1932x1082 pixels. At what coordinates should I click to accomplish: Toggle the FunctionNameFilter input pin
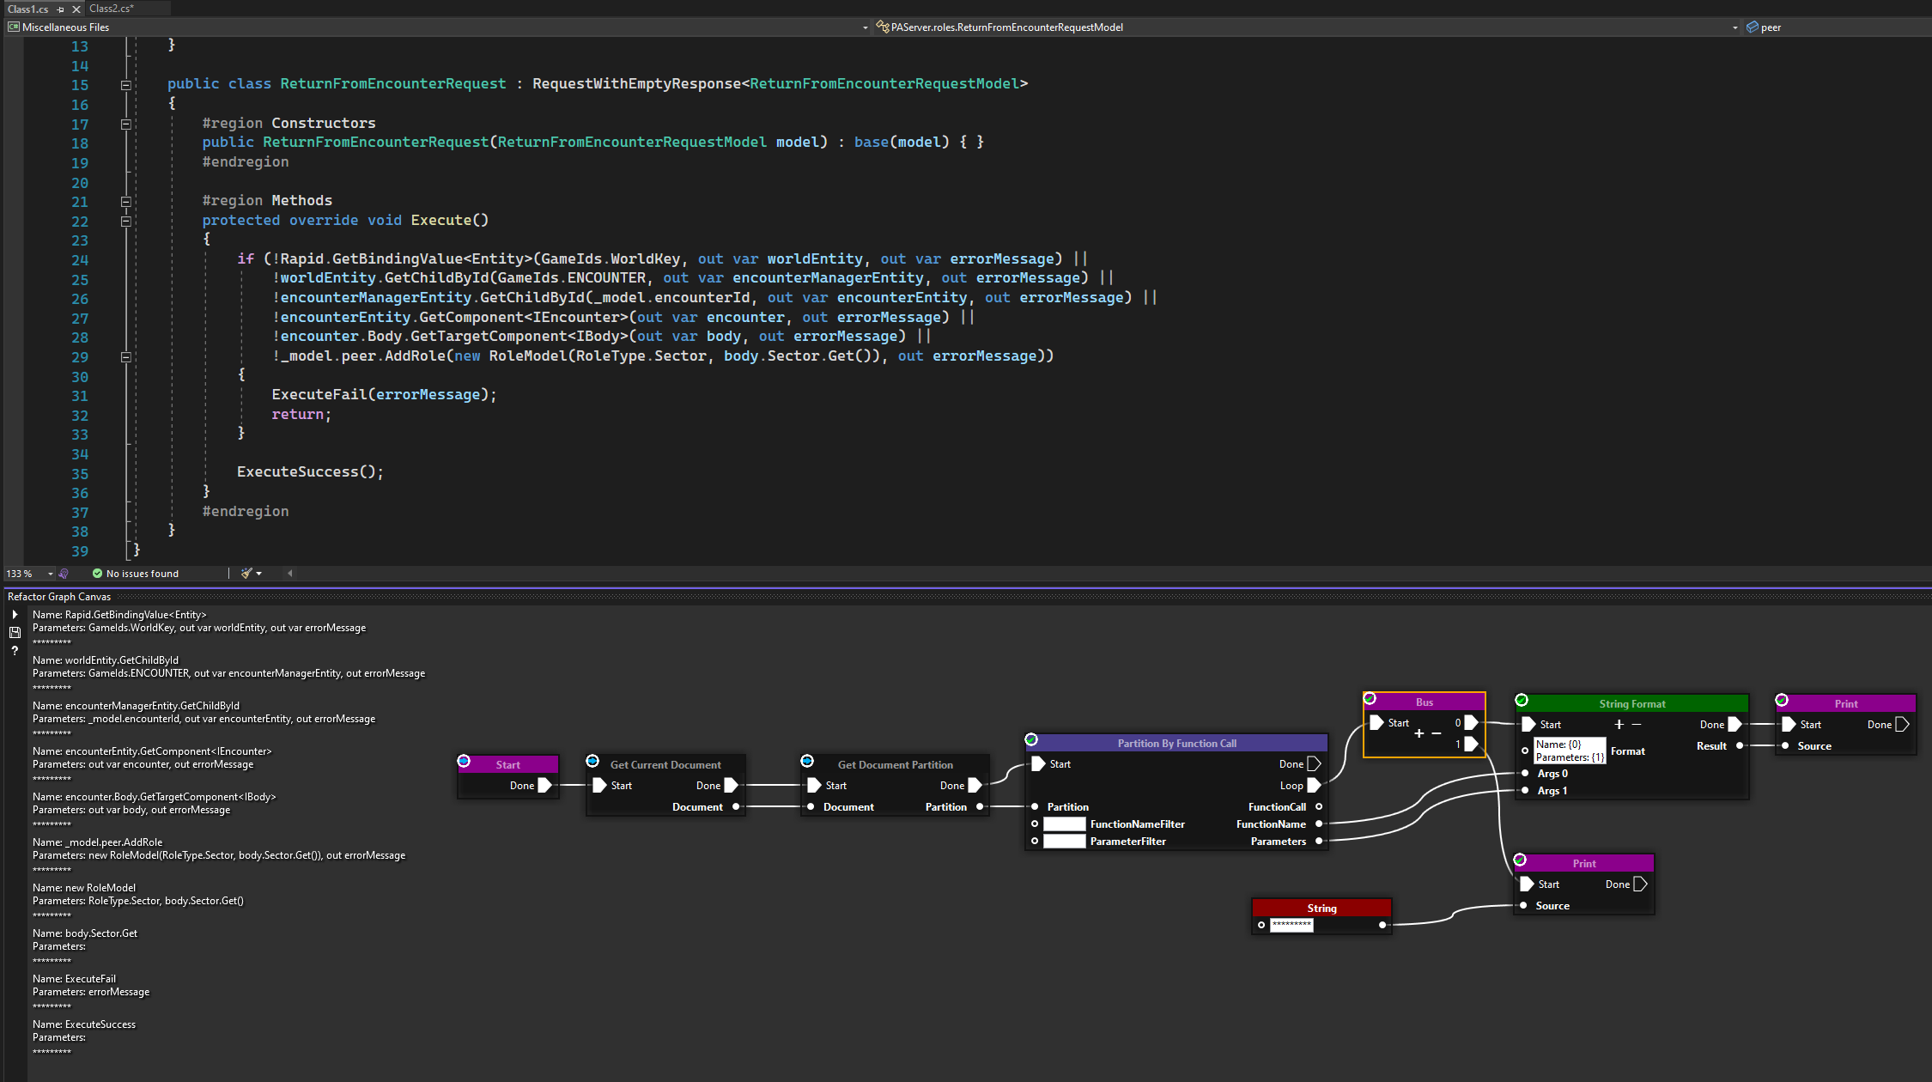click(x=1035, y=824)
